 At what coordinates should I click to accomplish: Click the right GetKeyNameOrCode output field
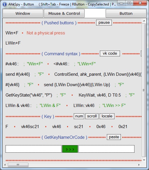click(x=106, y=149)
